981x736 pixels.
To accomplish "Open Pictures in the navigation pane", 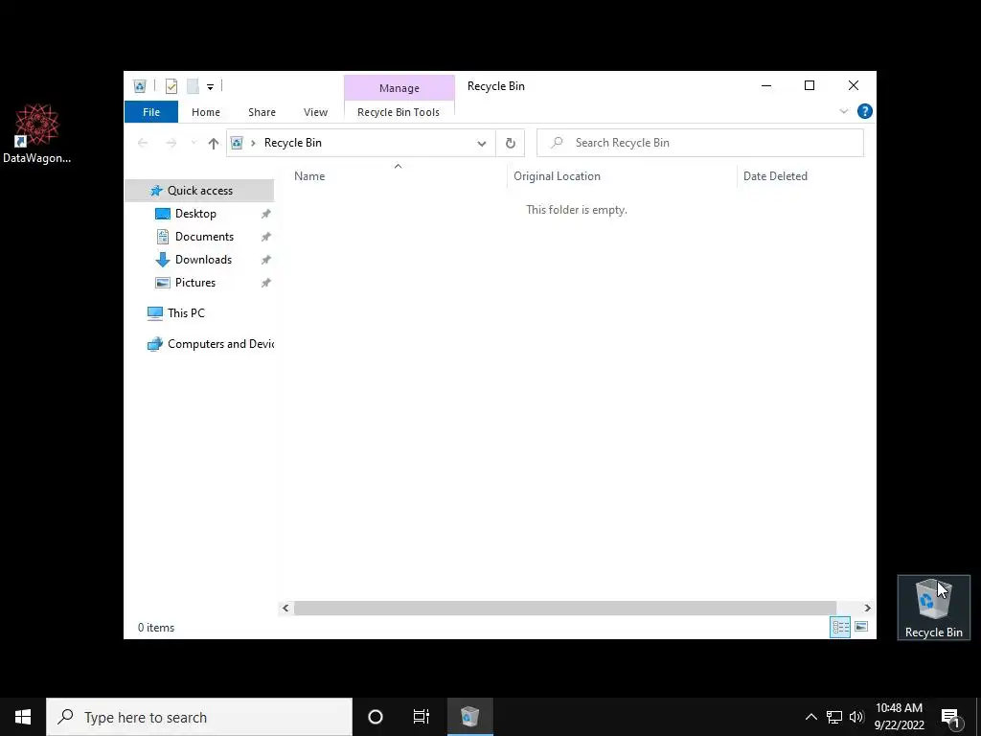I will point(195,283).
